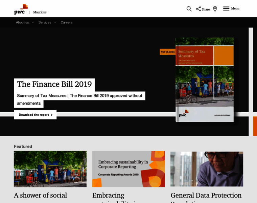Open A shower of social article

tap(41, 195)
